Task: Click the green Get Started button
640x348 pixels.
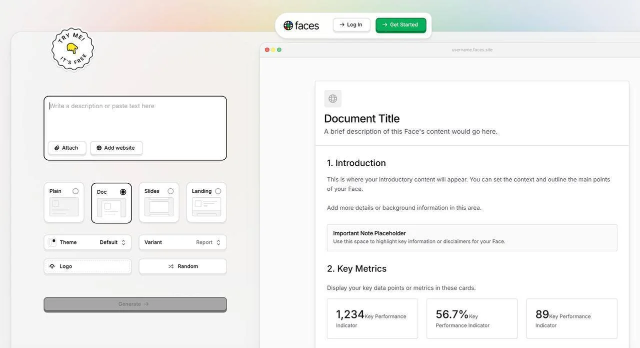Action: (x=400, y=25)
